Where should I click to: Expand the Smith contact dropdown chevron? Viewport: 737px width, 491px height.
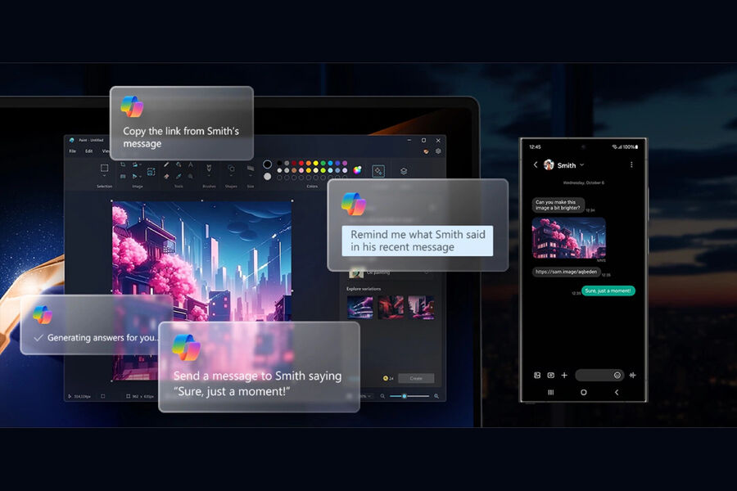(582, 164)
